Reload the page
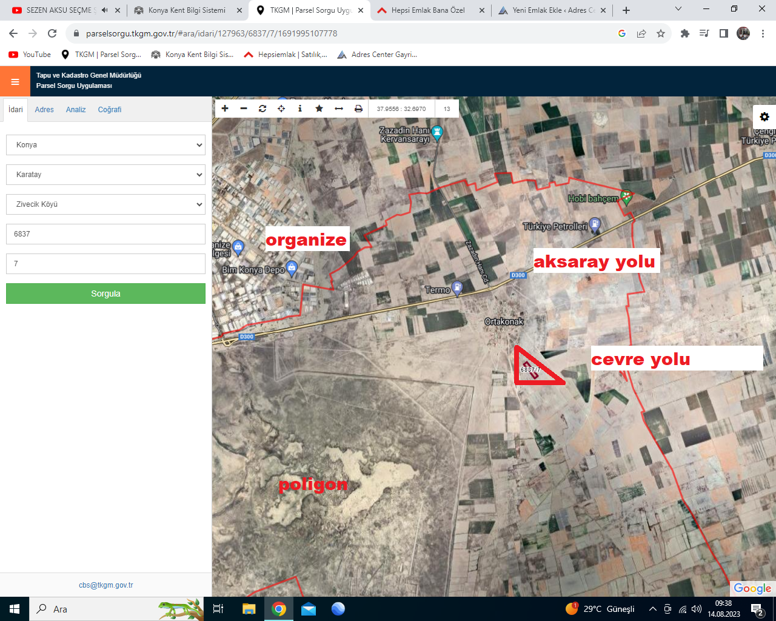The image size is (776, 621). pos(52,33)
